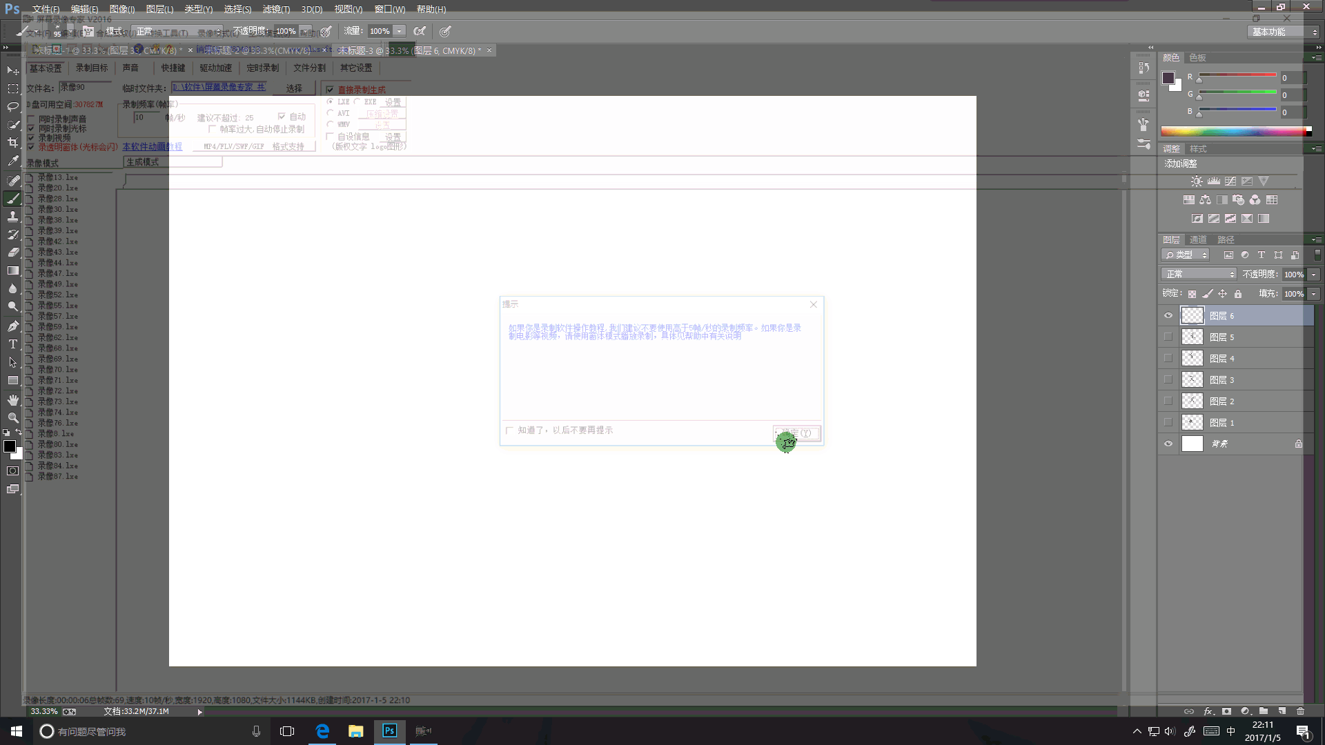Screen dimensions: 1325x745
Task: Open layer 填充 arrow
Action: (x=1314, y=294)
